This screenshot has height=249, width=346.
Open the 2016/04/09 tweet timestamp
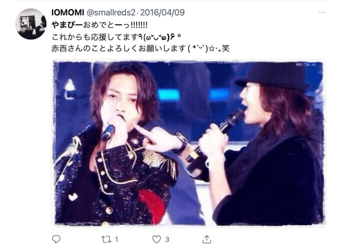[163, 13]
